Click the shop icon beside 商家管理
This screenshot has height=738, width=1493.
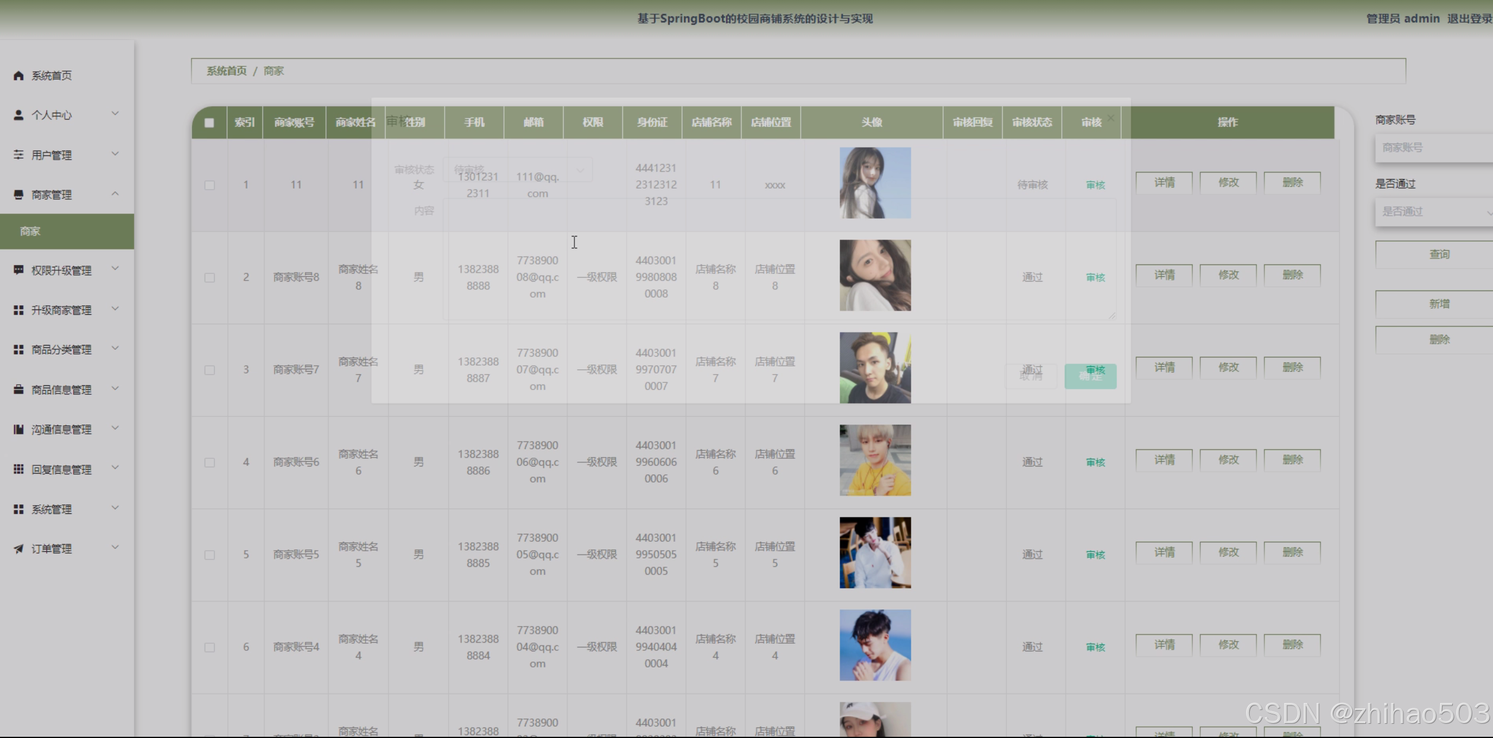coord(18,194)
